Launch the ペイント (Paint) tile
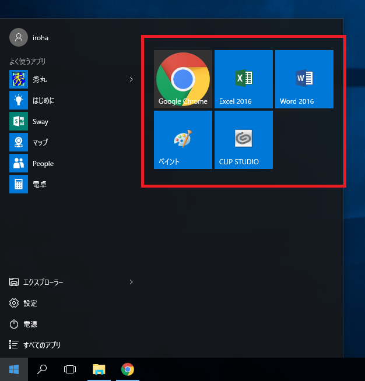The height and width of the screenshot is (381, 365). [x=183, y=140]
